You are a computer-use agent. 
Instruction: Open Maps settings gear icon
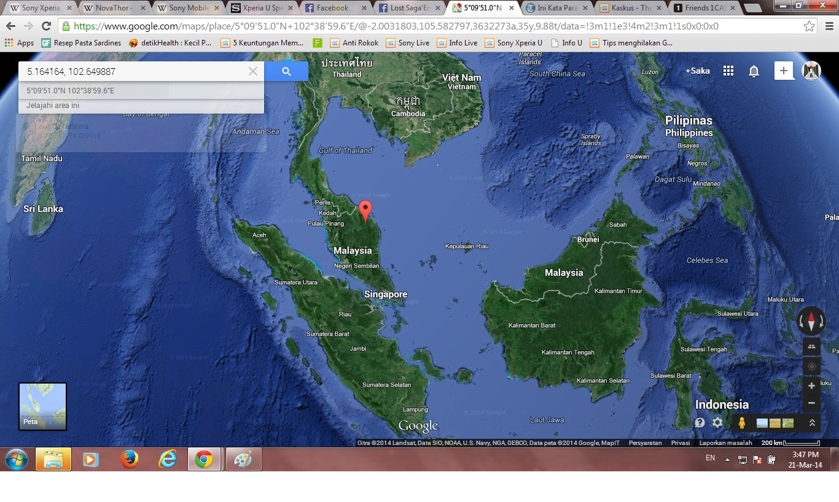pyautogui.click(x=717, y=423)
